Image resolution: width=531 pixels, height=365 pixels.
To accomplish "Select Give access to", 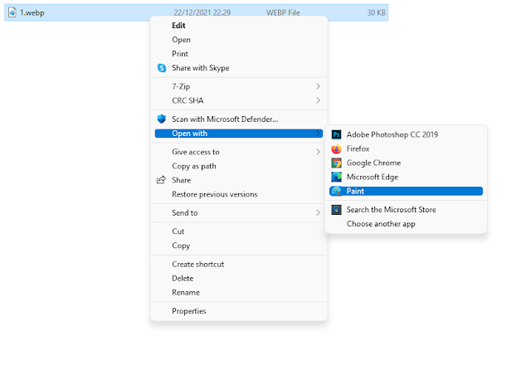I will coord(239,152).
